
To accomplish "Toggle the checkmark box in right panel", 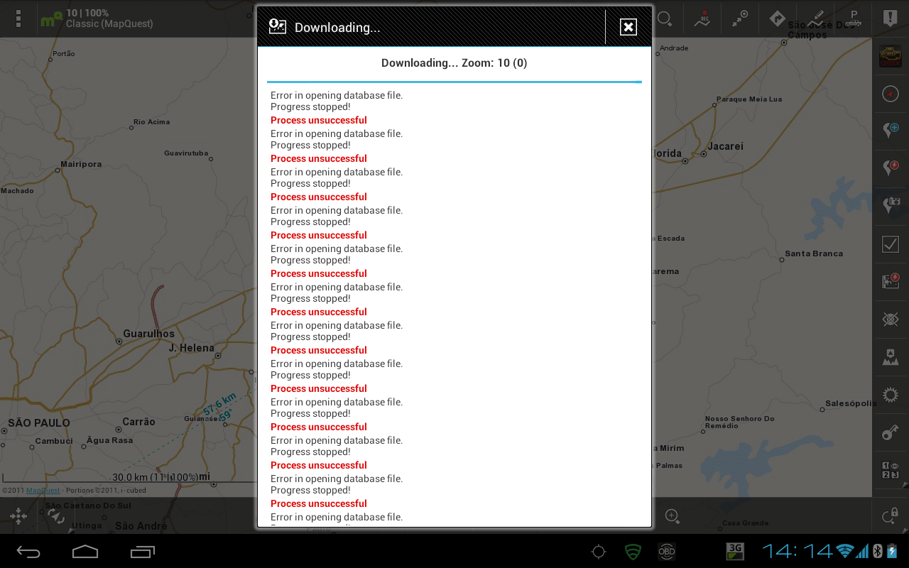I will (891, 244).
